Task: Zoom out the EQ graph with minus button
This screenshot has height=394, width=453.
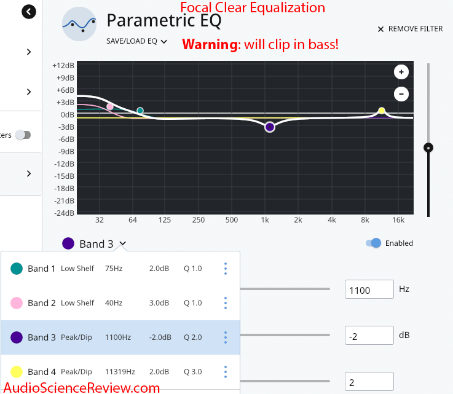Action: 401,94
